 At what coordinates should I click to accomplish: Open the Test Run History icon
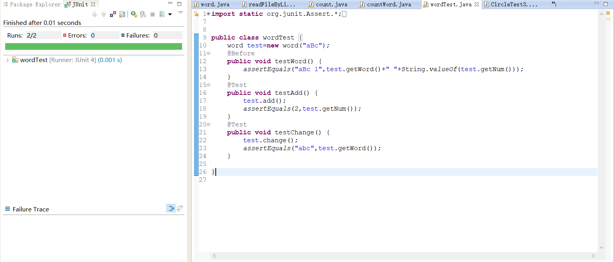(162, 14)
